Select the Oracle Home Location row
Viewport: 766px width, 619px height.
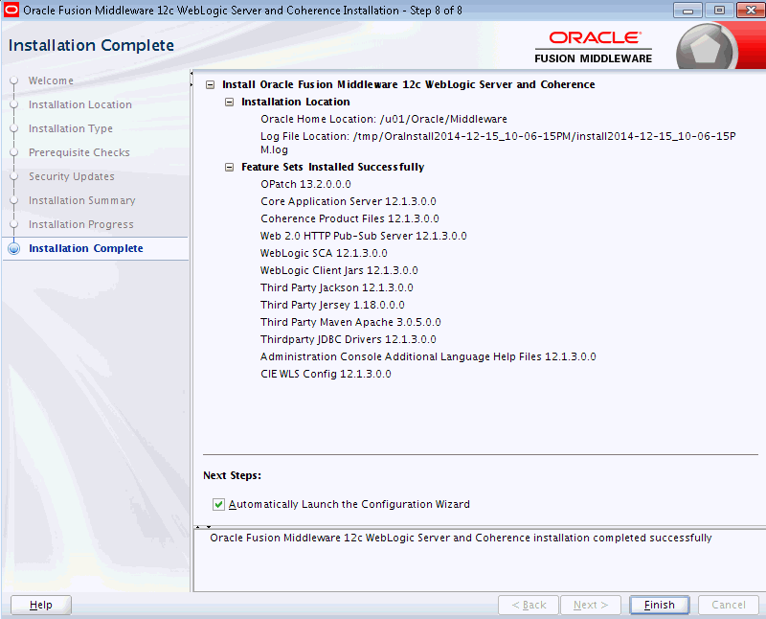(384, 119)
